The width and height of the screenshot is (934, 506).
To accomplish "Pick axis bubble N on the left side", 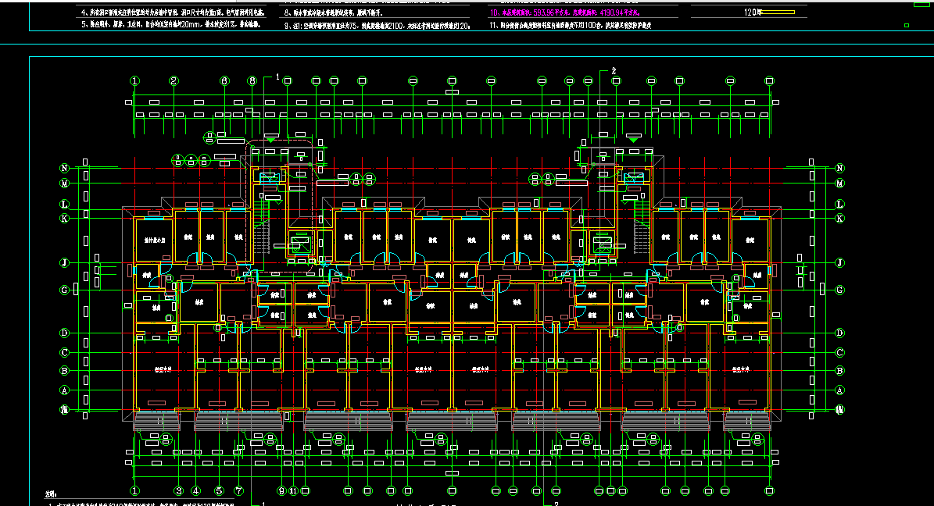I will [64, 169].
